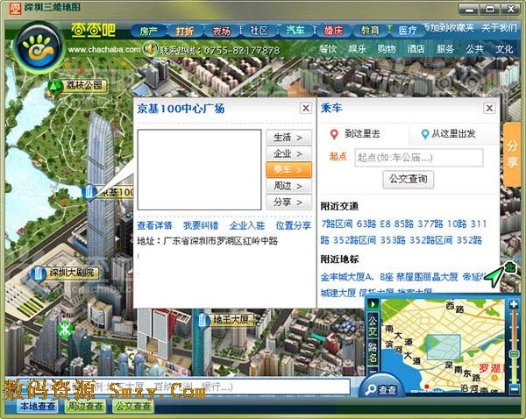This screenshot has width=526, height=419.
Task: Open the 房产 top menu
Action: click(149, 31)
